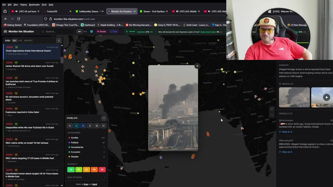Click the ship marker near popup bottom
Image resolution: width=333 pixels, height=187 pixels.
pyautogui.click(x=193, y=156)
